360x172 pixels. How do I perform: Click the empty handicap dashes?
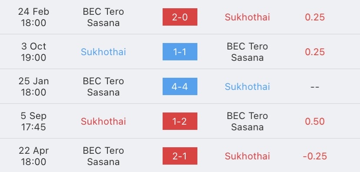315,87
